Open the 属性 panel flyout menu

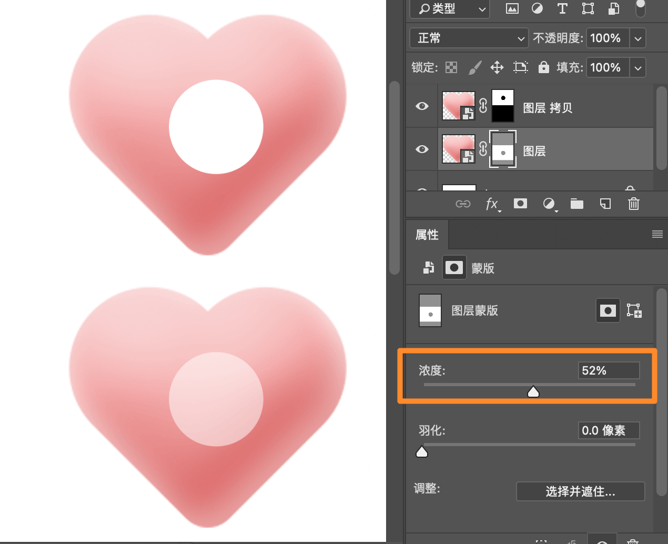point(657,235)
